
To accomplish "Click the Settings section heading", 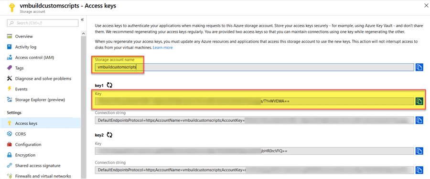I will [14, 113].
